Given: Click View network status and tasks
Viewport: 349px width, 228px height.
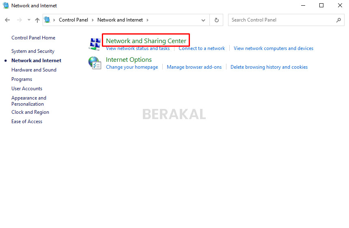Looking at the screenshot, I should tap(138, 48).
